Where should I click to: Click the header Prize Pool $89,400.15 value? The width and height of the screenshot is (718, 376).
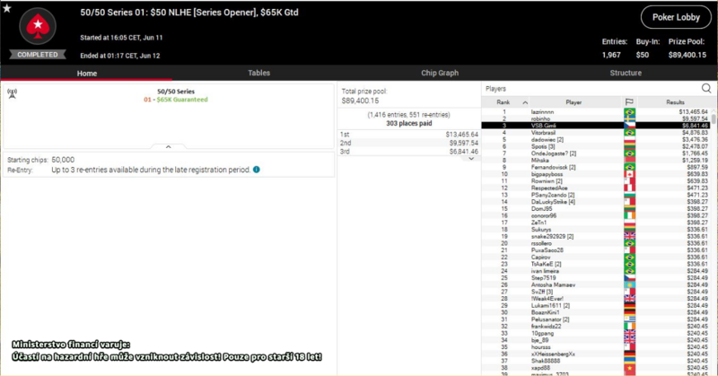point(687,55)
